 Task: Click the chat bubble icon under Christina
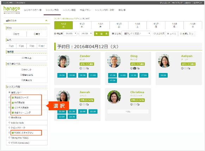pos(138,104)
